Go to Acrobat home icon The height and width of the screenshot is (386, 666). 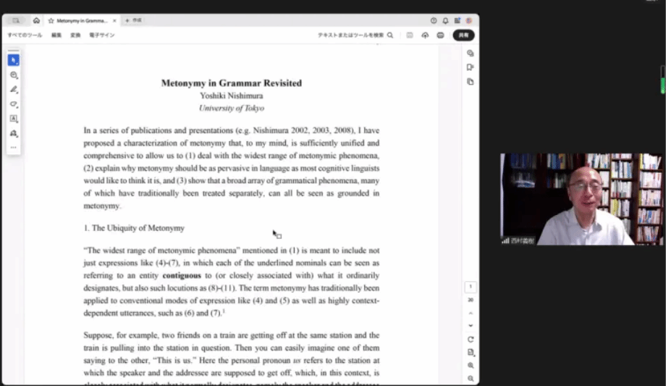(36, 20)
